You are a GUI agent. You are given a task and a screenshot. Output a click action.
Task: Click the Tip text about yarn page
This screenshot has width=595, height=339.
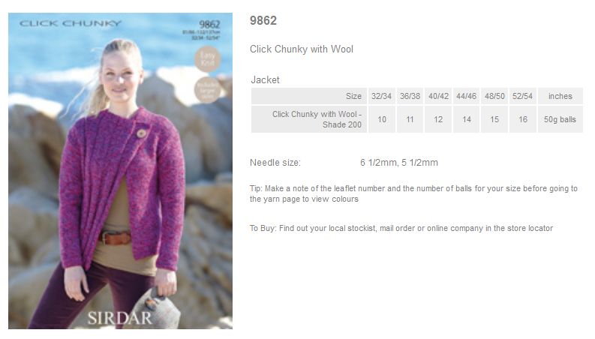pos(413,193)
